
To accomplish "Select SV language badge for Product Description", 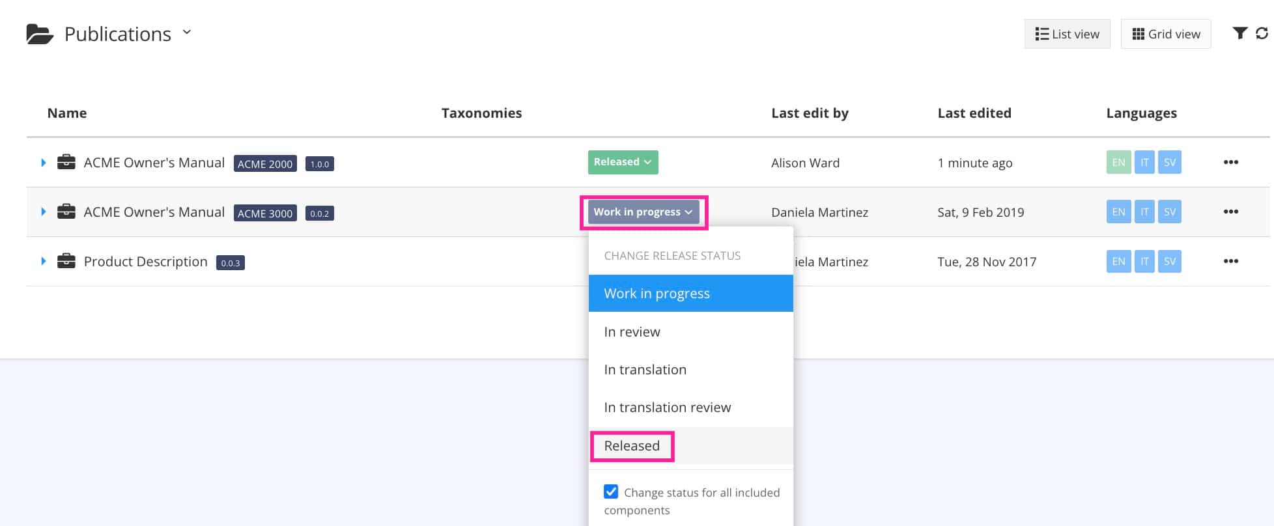I will pyautogui.click(x=1170, y=261).
